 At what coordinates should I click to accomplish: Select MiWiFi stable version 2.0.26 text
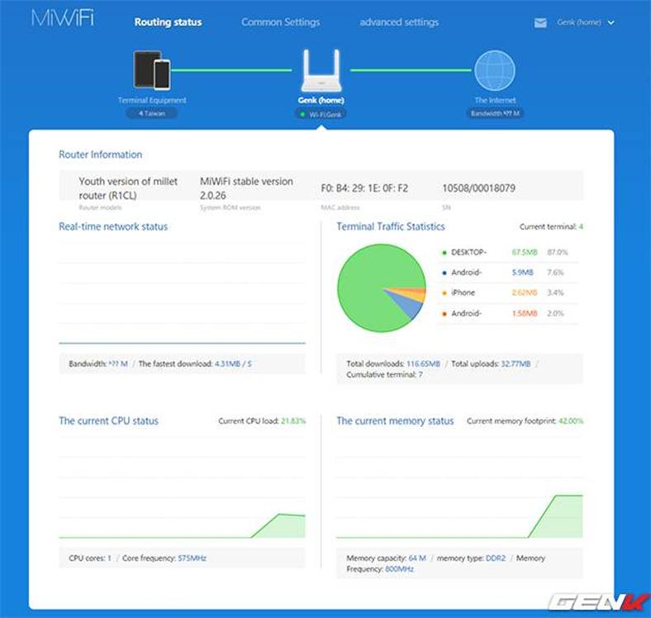247,188
